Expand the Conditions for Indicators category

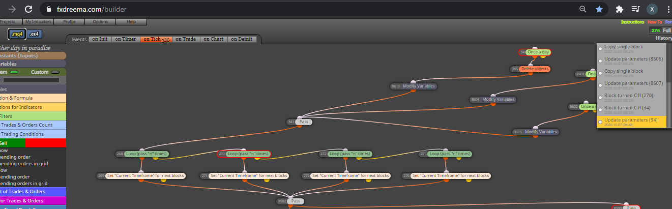[x=33, y=107]
